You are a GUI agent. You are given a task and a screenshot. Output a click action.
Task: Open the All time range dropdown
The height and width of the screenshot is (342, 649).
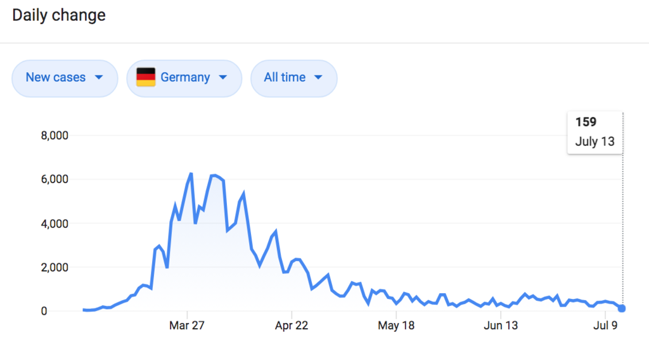294,78
